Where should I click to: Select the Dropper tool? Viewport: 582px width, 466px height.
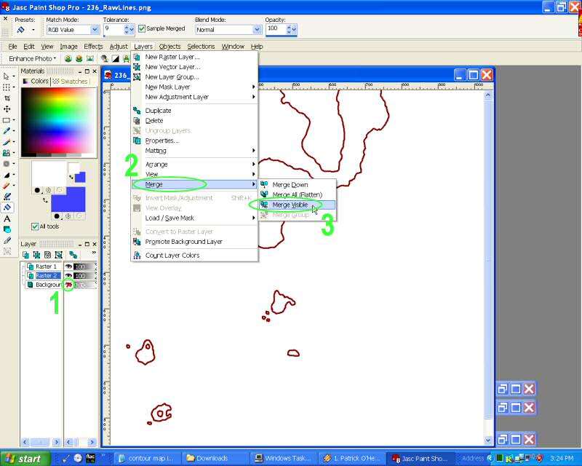pos(7,130)
